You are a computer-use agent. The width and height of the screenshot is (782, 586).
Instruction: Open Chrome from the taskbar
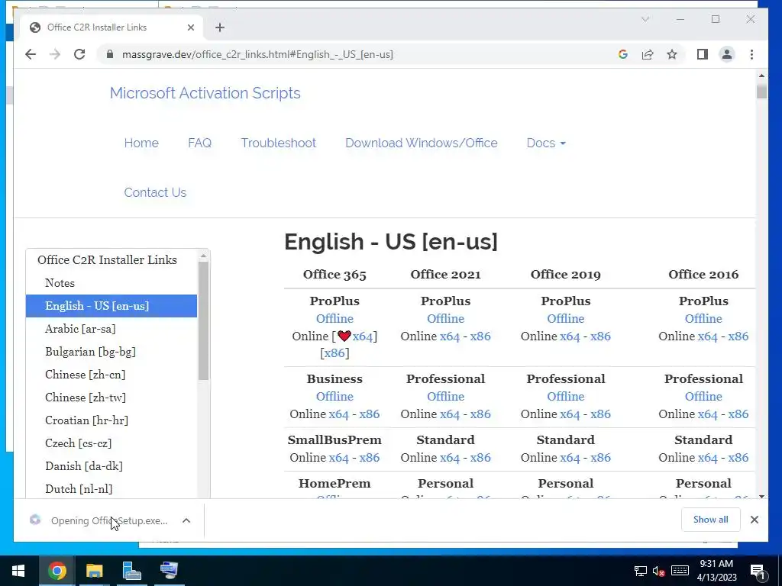coord(57,571)
